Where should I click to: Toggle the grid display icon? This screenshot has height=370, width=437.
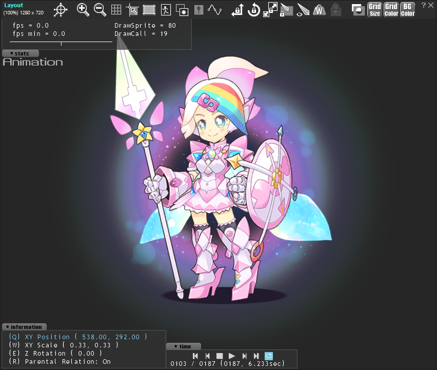pos(116,10)
